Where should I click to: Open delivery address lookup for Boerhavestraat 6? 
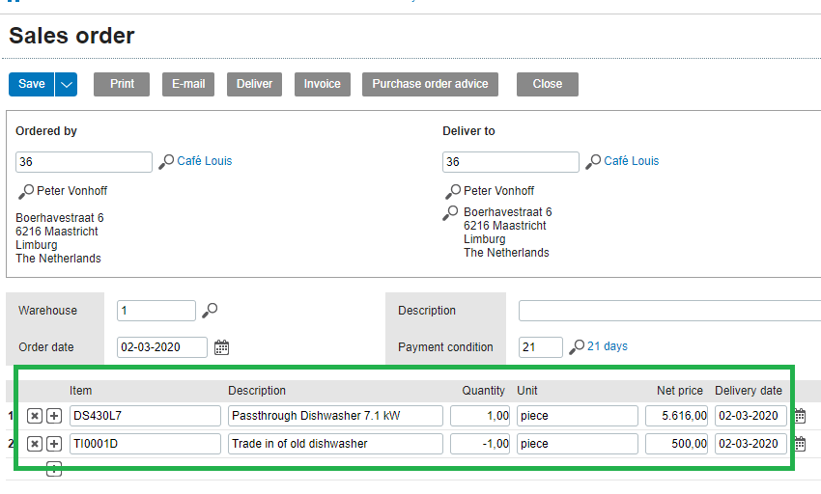click(x=450, y=213)
